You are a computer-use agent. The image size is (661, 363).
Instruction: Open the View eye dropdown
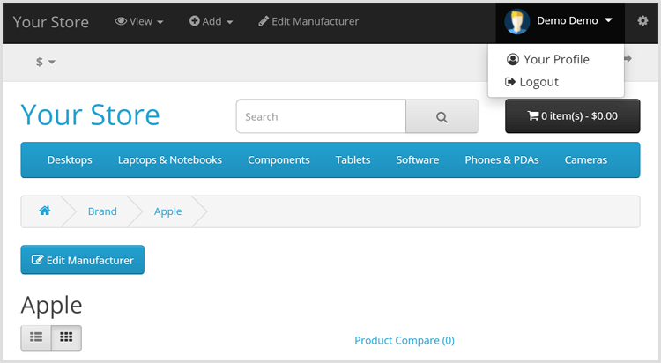pyautogui.click(x=139, y=21)
